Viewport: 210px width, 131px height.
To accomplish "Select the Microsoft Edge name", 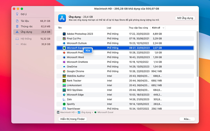I will 75,95.
